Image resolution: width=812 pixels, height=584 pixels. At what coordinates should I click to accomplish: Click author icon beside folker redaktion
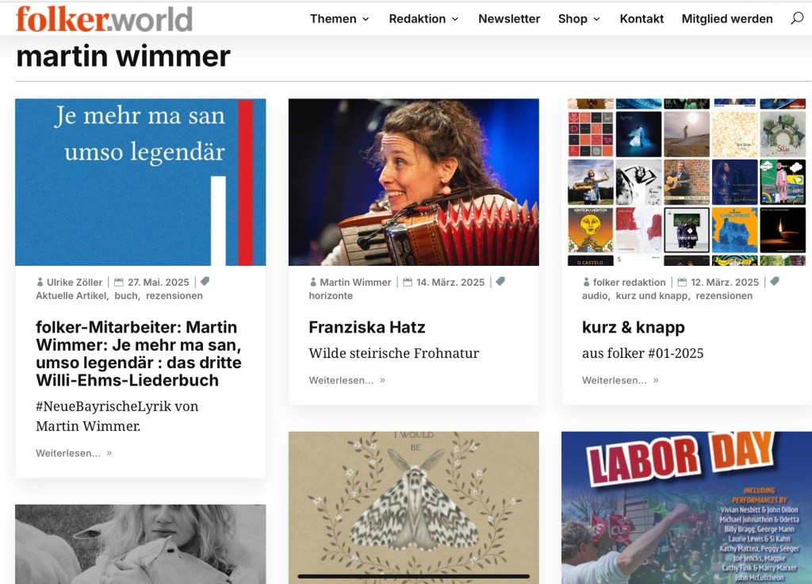(x=586, y=282)
